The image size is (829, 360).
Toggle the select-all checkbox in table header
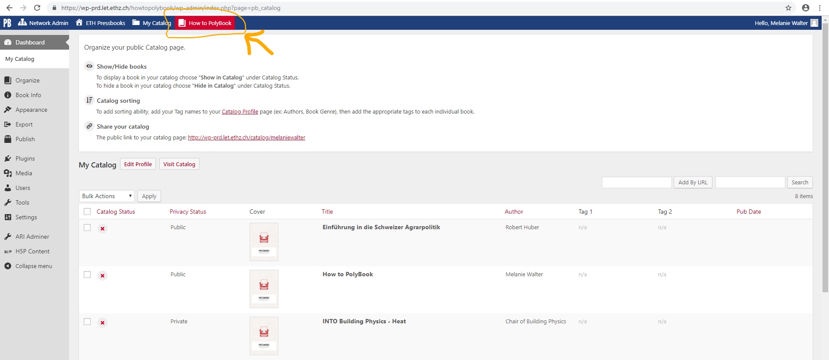[87, 212]
